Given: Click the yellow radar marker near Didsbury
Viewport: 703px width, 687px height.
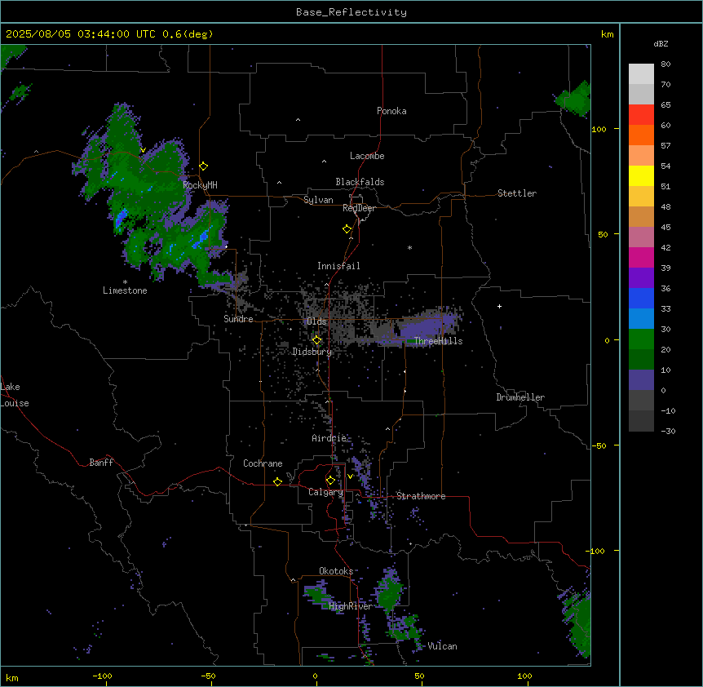Looking at the screenshot, I should (317, 340).
